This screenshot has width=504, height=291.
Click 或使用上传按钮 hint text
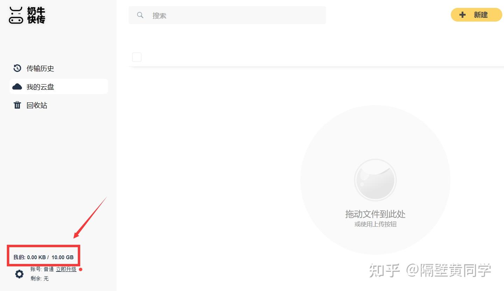375,224
